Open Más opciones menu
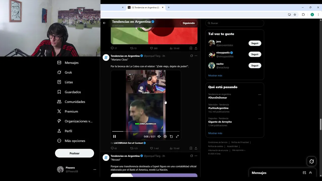Viewport: 322px width, 181px height. [71, 141]
